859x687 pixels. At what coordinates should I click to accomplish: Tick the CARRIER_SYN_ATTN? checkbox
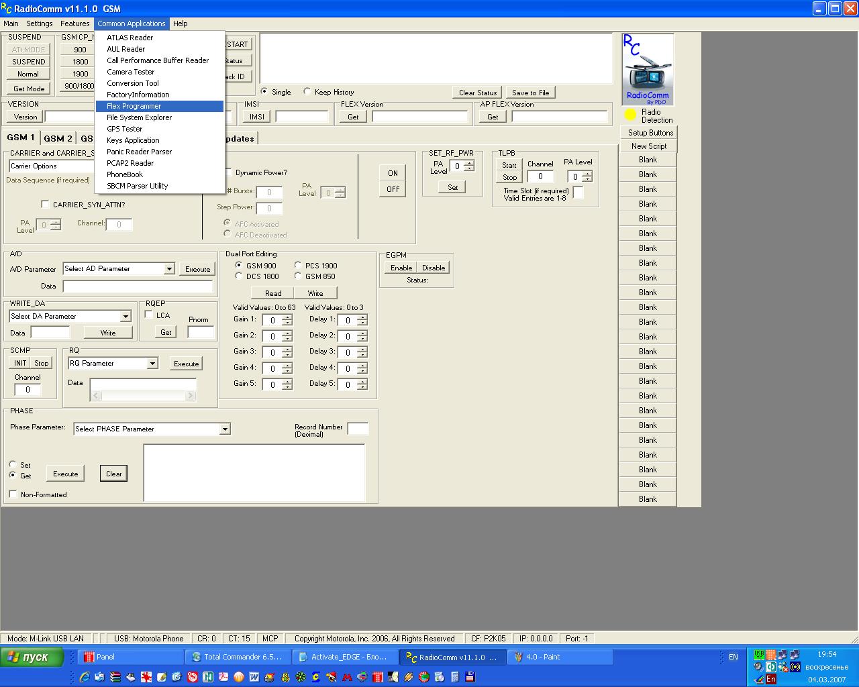click(x=46, y=205)
